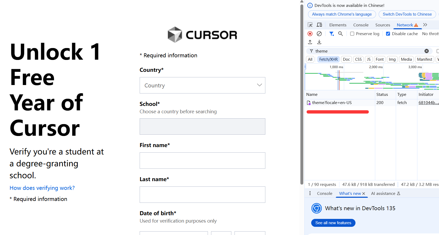Click the Cursor logo
Screen dimensions: 439x235
(x=202, y=35)
